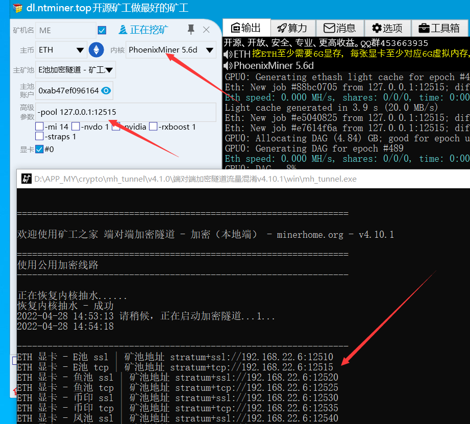
Task: Click the 使用公用加密线路 console line
Action: 58,265
